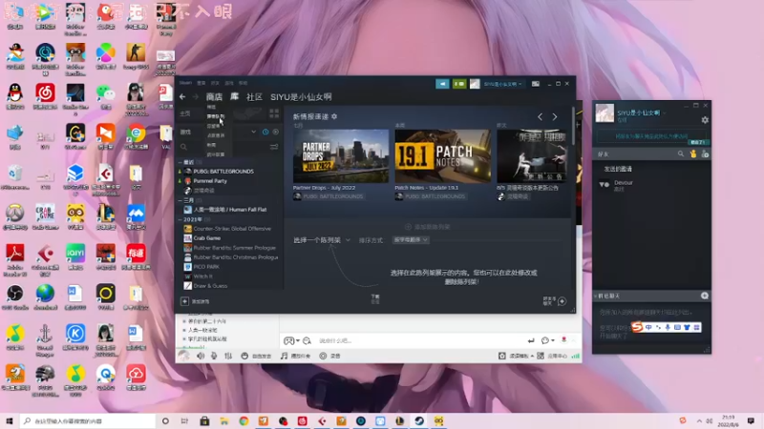Screen dimensions: 764x429
Task: Collapse the 最近 recent games group
Action: pos(180,162)
